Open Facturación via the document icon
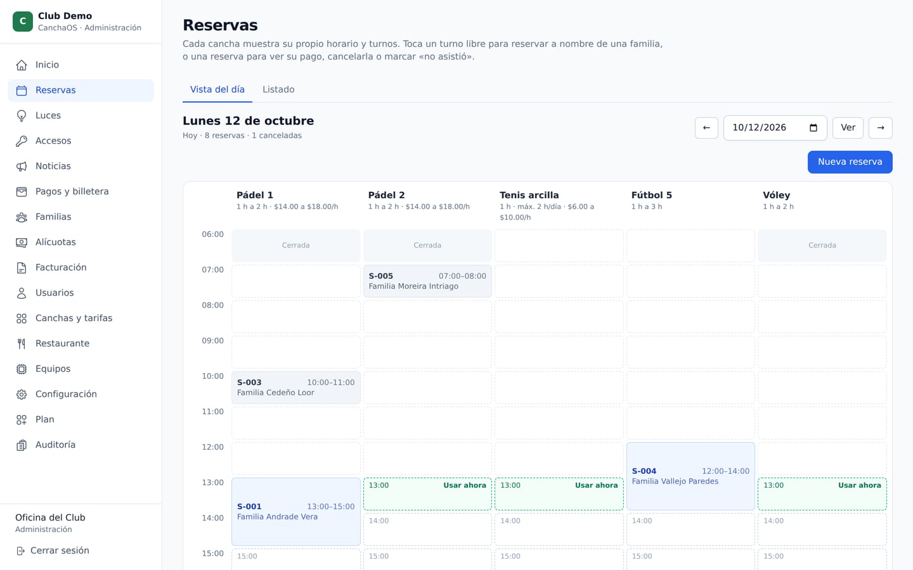The image size is (913, 570). coord(22,267)
